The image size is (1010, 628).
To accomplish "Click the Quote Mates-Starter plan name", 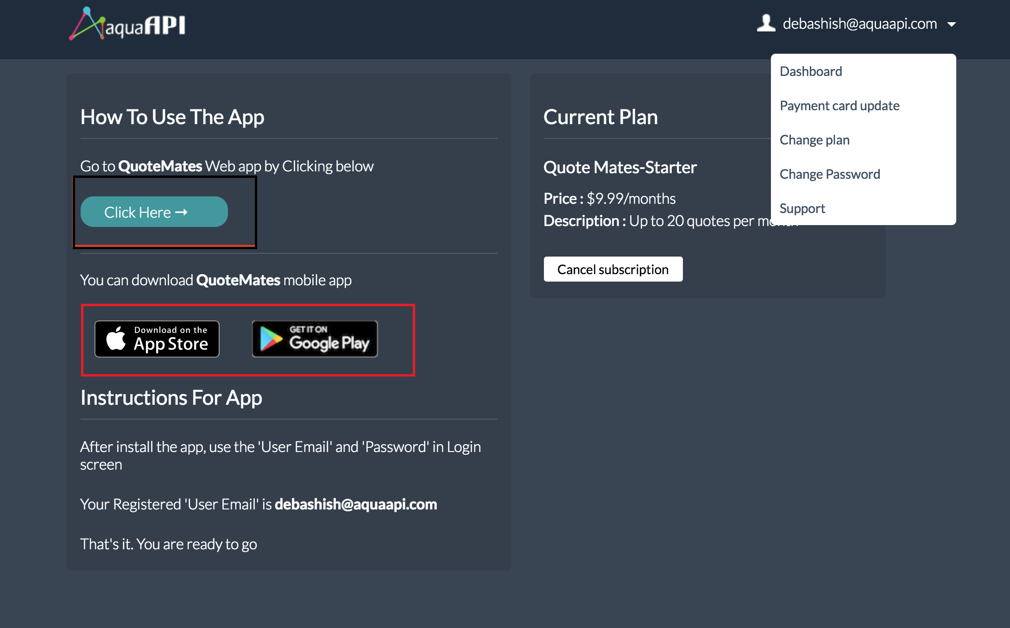I will tap(620, 167).
